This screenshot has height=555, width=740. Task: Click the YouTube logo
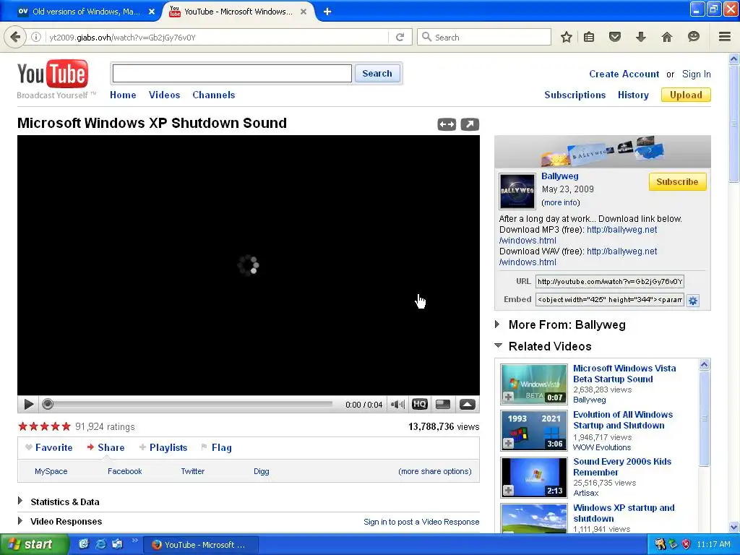53,74
